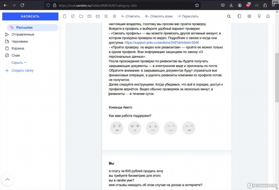279x190 pixels.
Task: Collapse the folder list with Скрыть
Action: pyautogui.click(x=19, y=63)
